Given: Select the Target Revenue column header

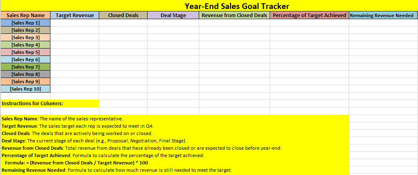Looking at the screenshot, I should click(74, 16).
